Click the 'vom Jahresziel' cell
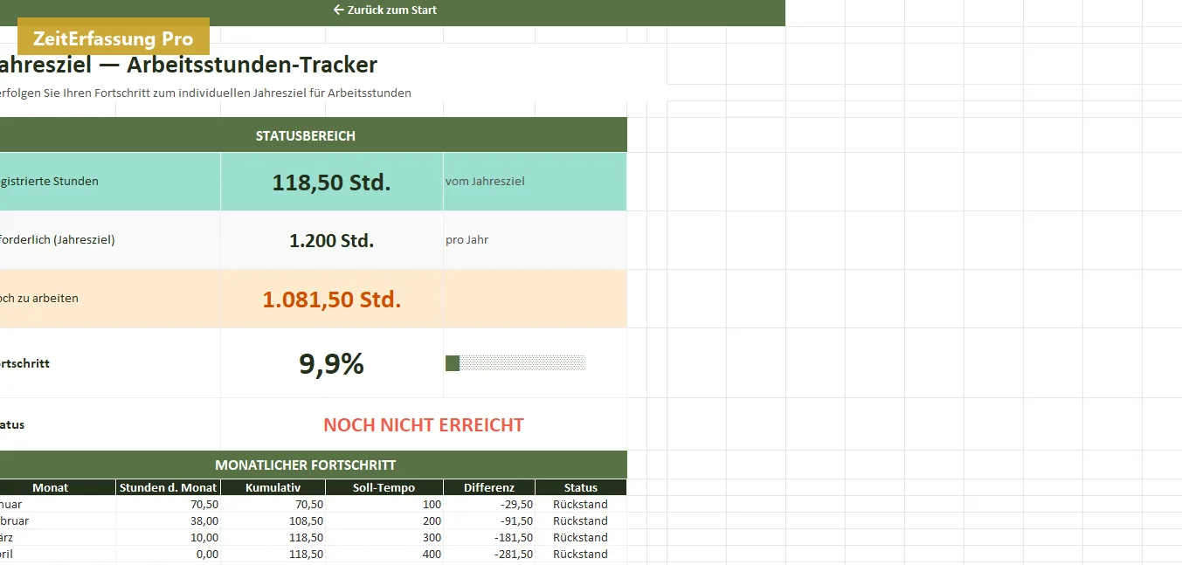 pyautogui.click(x=535, y=182)
